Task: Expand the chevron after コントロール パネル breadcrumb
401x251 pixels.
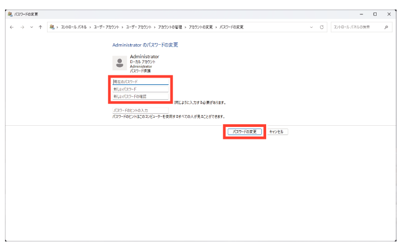Action: [90, 27]
